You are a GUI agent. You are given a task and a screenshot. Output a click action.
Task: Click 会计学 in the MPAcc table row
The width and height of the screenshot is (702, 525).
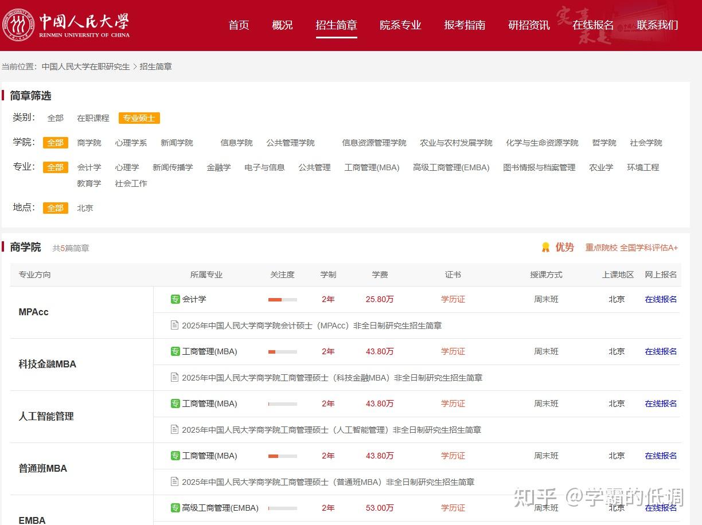pos(194,299)
